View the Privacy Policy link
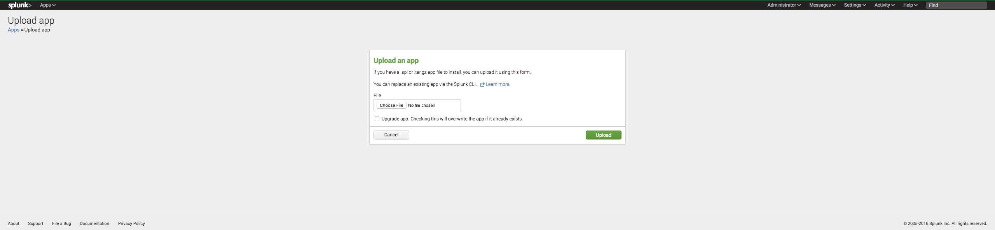Image resolution: width=995 pixels, height=230 pixels. (131, 223)
